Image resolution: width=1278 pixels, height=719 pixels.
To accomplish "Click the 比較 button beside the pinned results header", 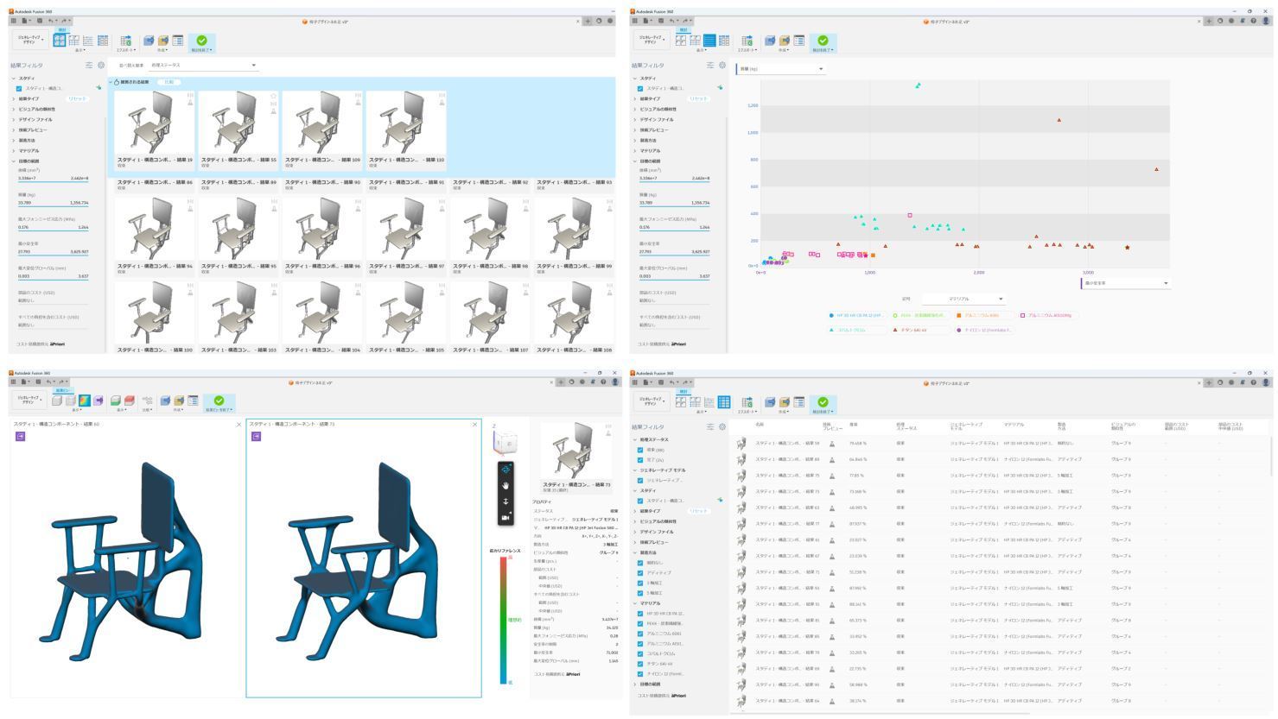I will click(x=169, y=82).
